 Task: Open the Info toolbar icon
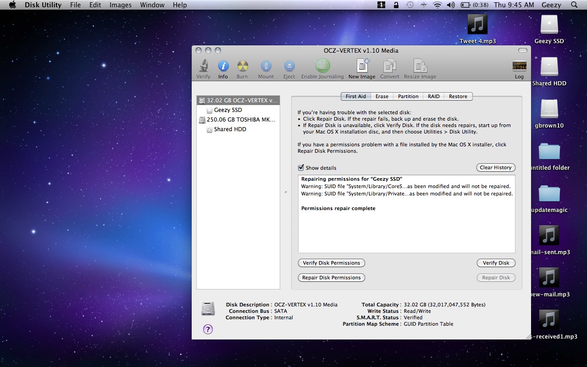[223, 67]
